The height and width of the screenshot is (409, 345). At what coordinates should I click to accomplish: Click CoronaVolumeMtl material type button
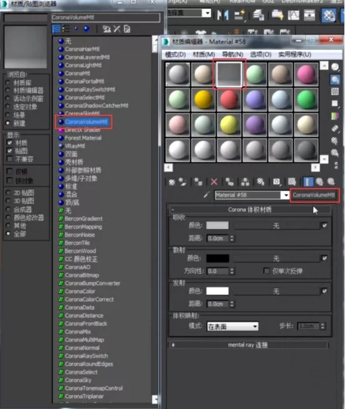click(x=314, y=195)
